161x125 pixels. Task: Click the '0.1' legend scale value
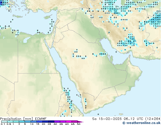[x=3, y=124]
